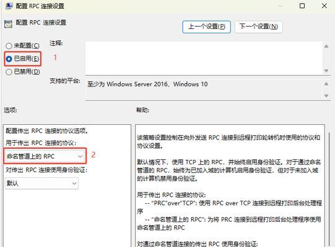
Task: Click the policy icon in the title bar
Action: tap(9, 6)
